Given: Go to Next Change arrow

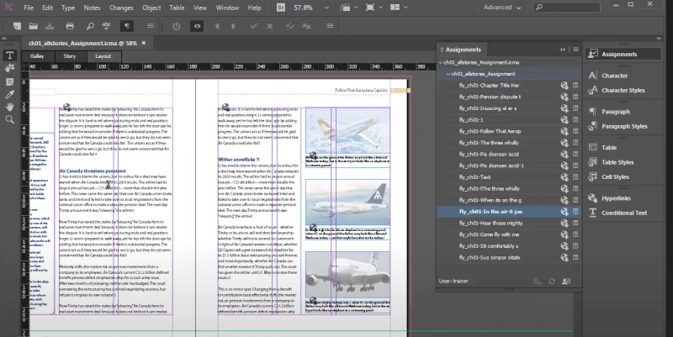Looking at the screenshot, I should pos(233,26).
